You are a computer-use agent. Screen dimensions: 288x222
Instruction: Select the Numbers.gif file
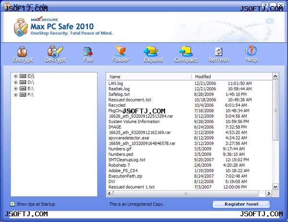pos(120,149)
